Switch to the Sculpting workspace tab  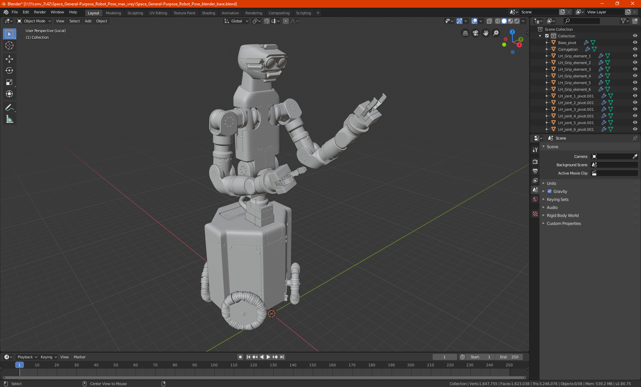click(x=135, y=13)
